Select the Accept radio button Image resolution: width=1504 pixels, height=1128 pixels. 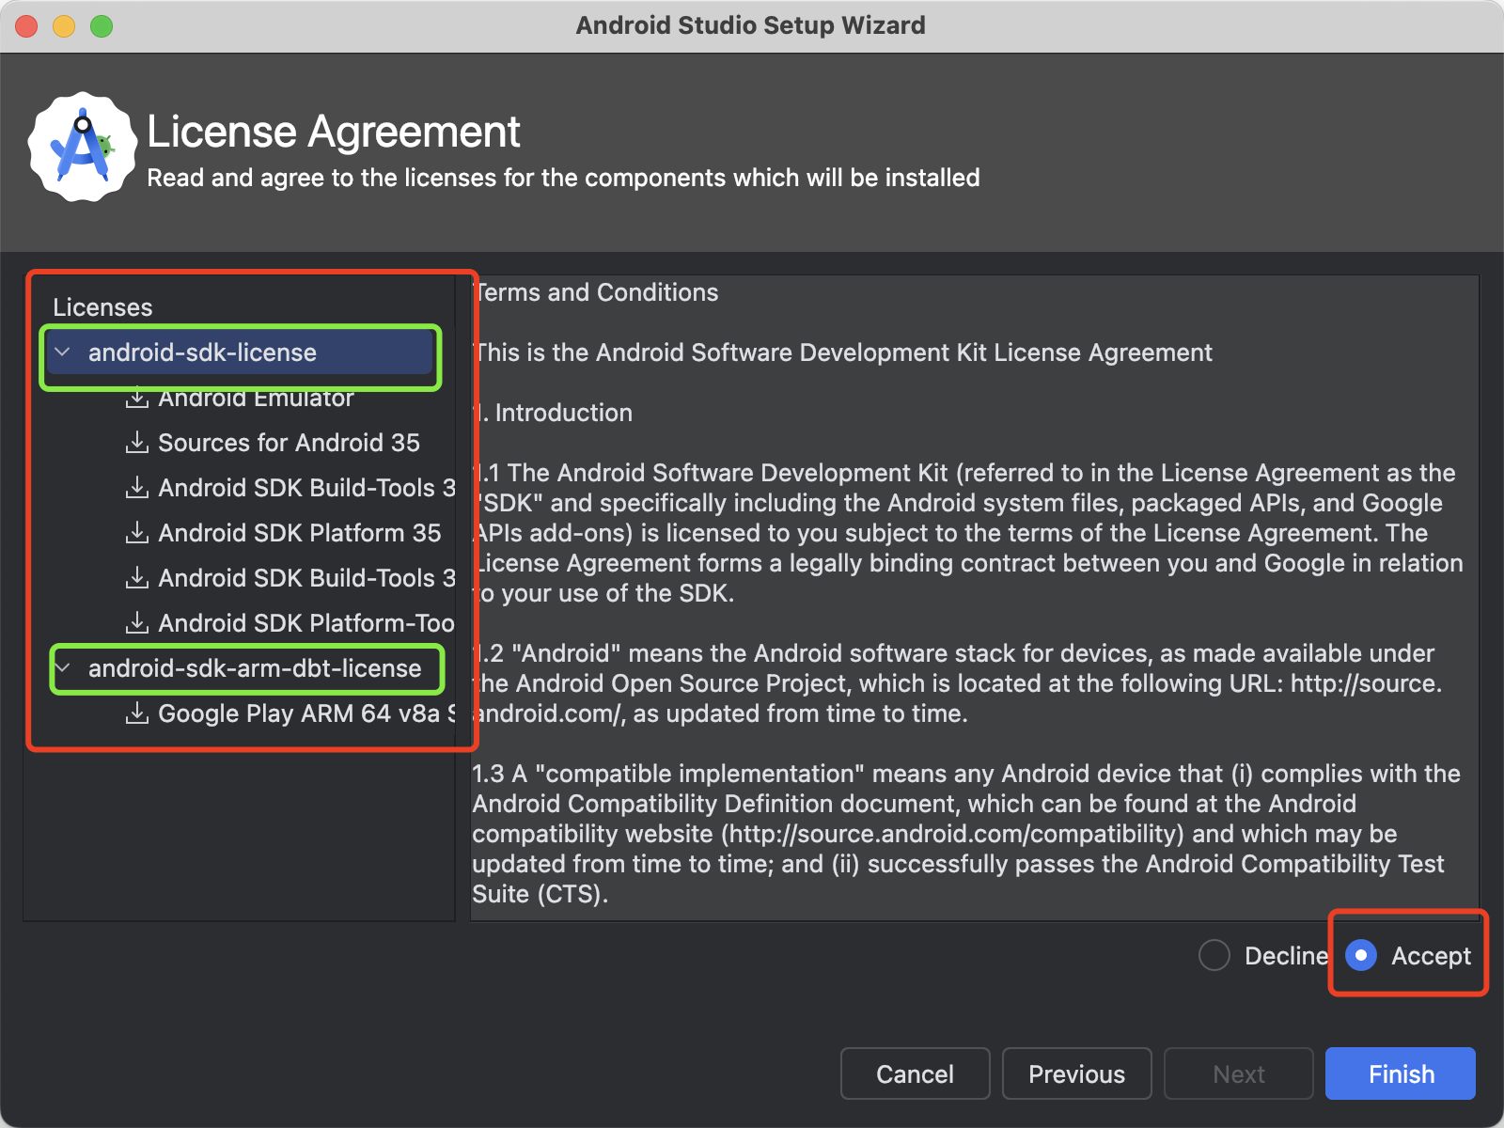coord(1361,955)
